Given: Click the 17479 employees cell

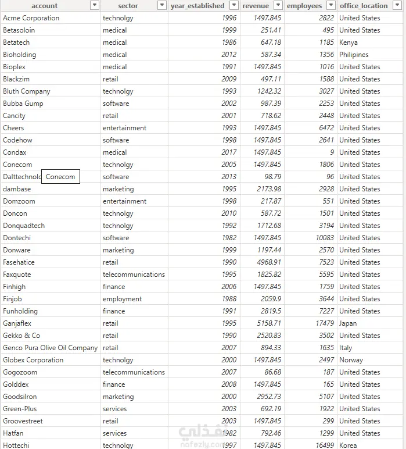Looking at the screenshot, I should click(311, 323).
